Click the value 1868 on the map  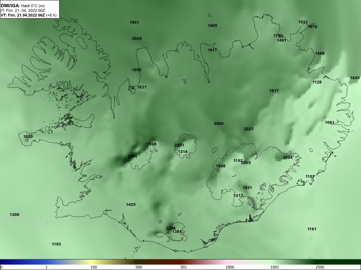(320, 53)
